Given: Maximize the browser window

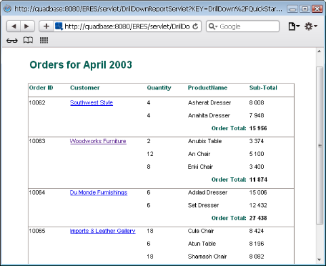Looking at the screenshot, I should click(x=304, y=9).
